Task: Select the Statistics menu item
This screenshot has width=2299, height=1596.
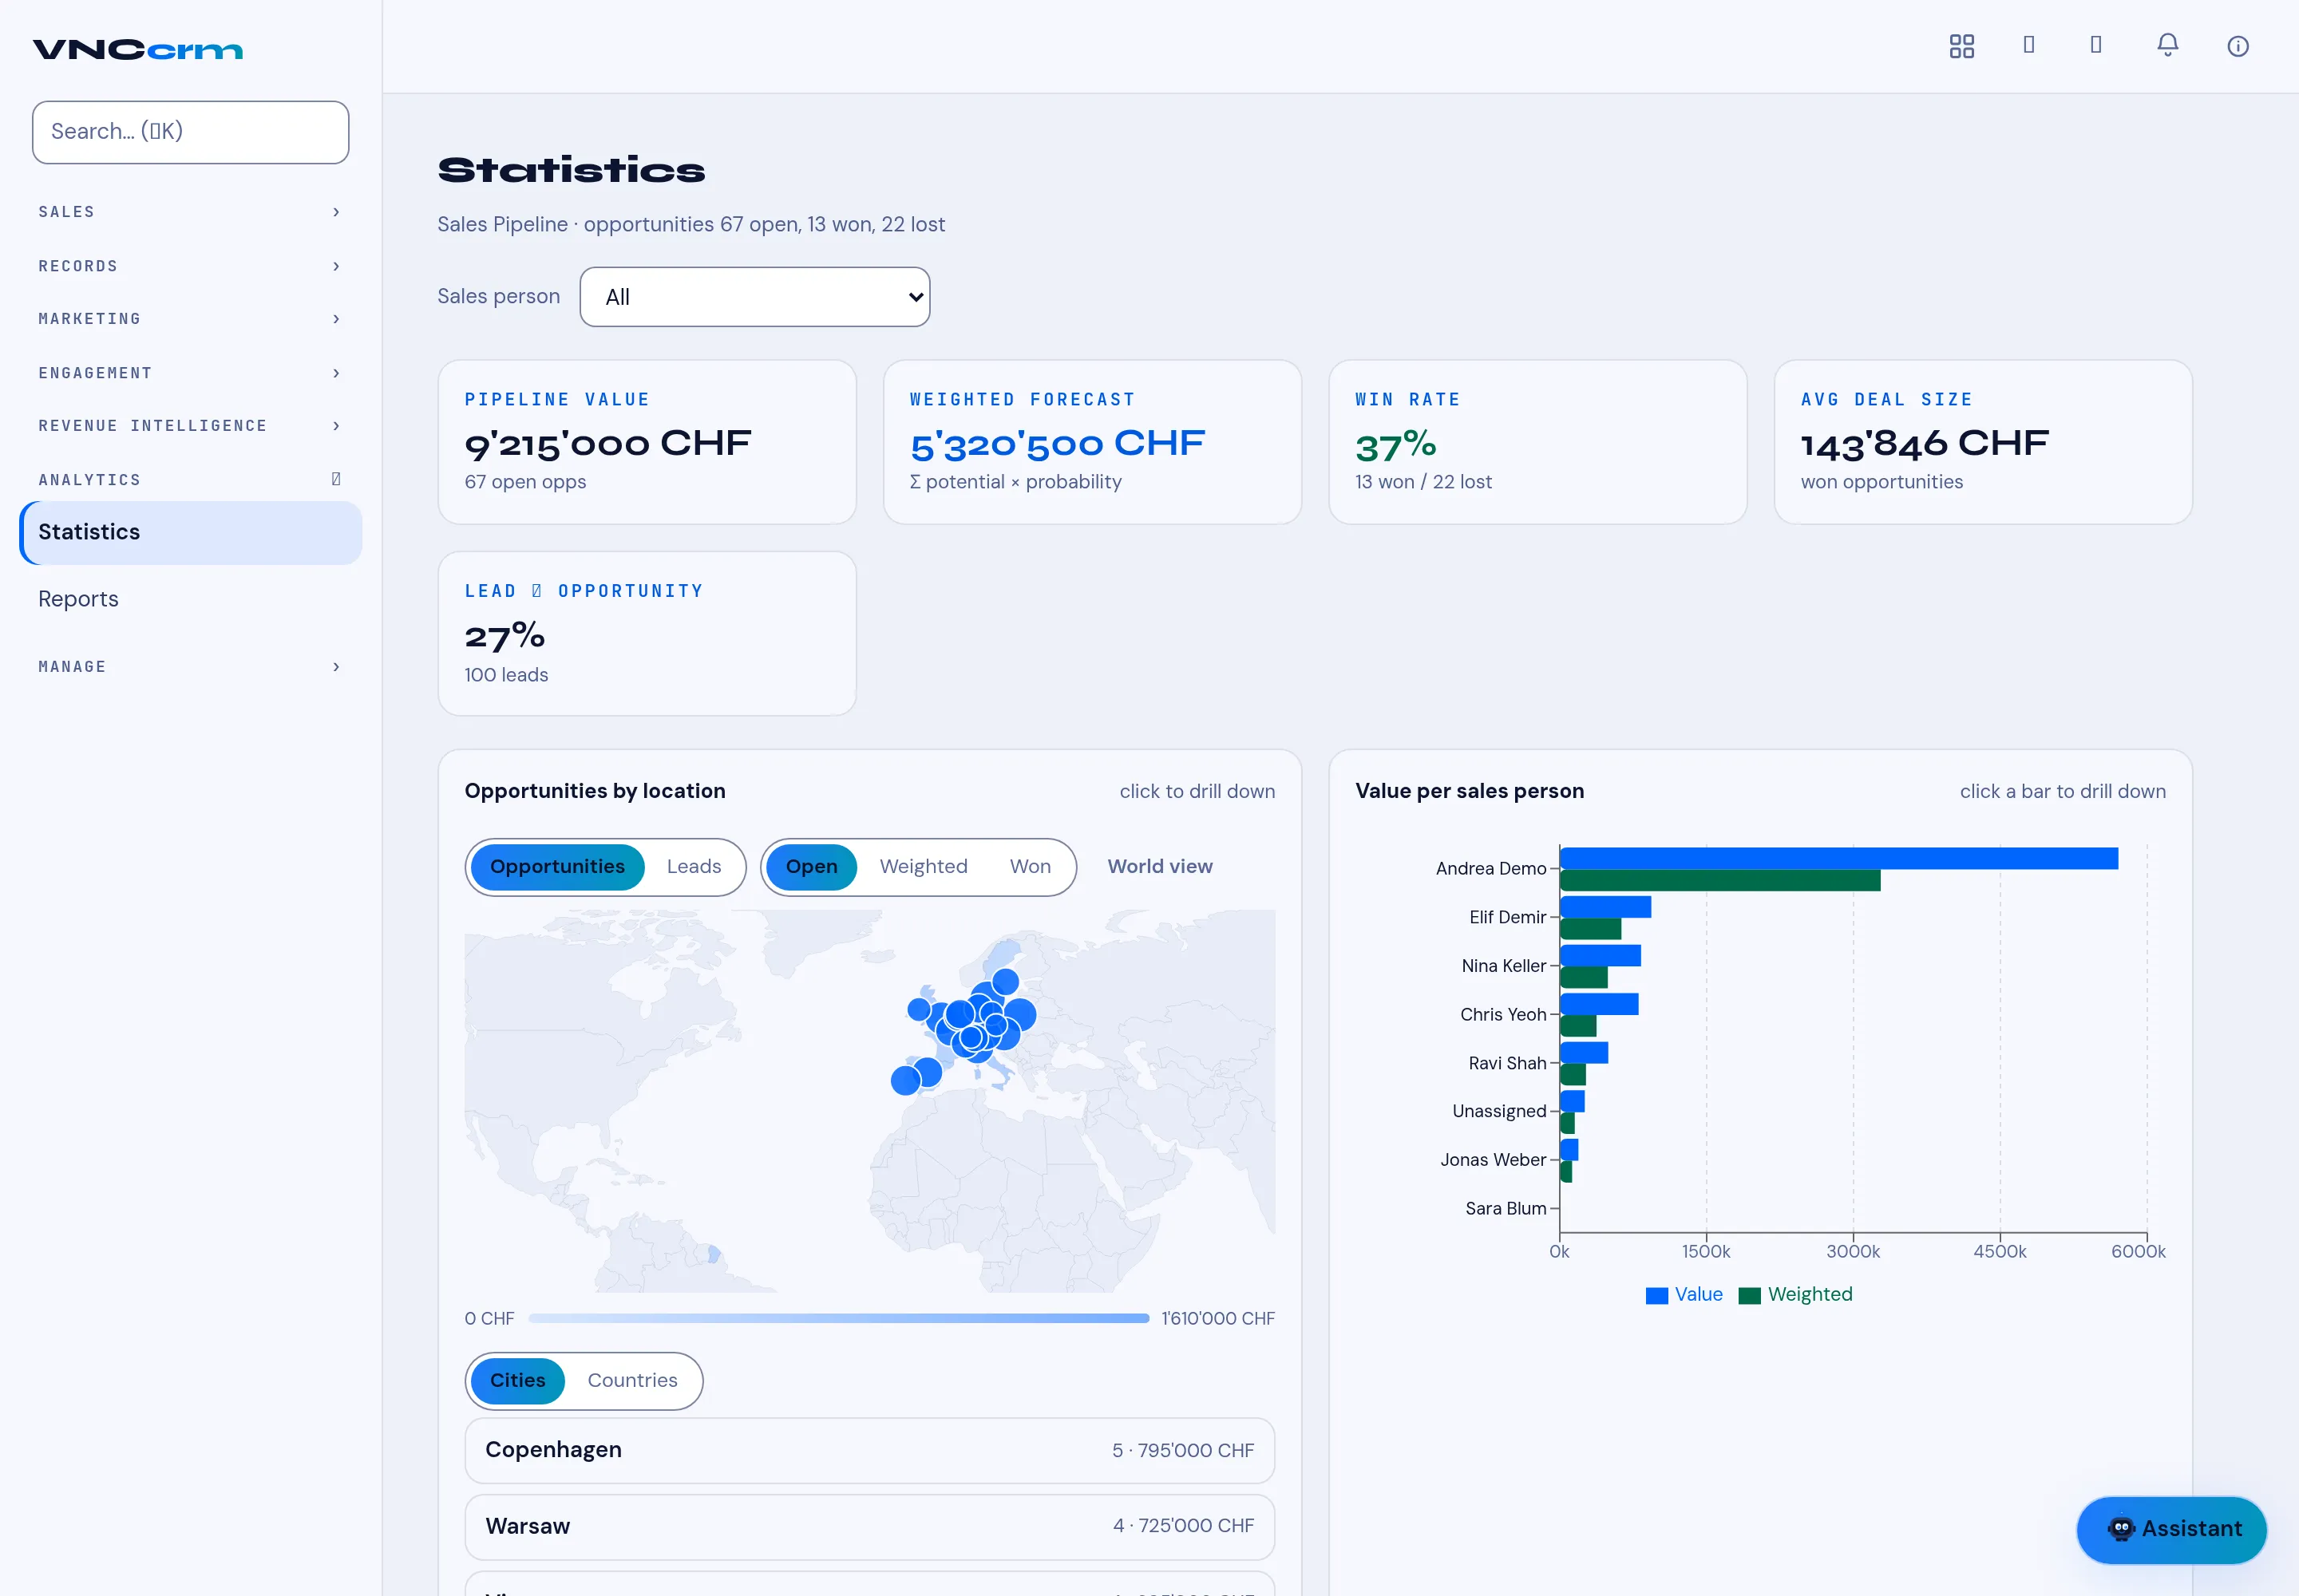Action: (190, 532)
